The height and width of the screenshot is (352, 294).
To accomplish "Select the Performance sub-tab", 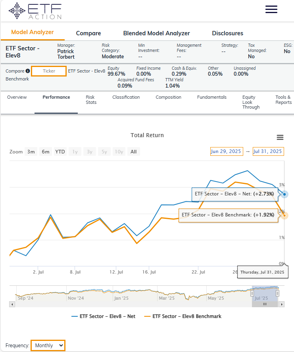I will click(x=56, y=97).
